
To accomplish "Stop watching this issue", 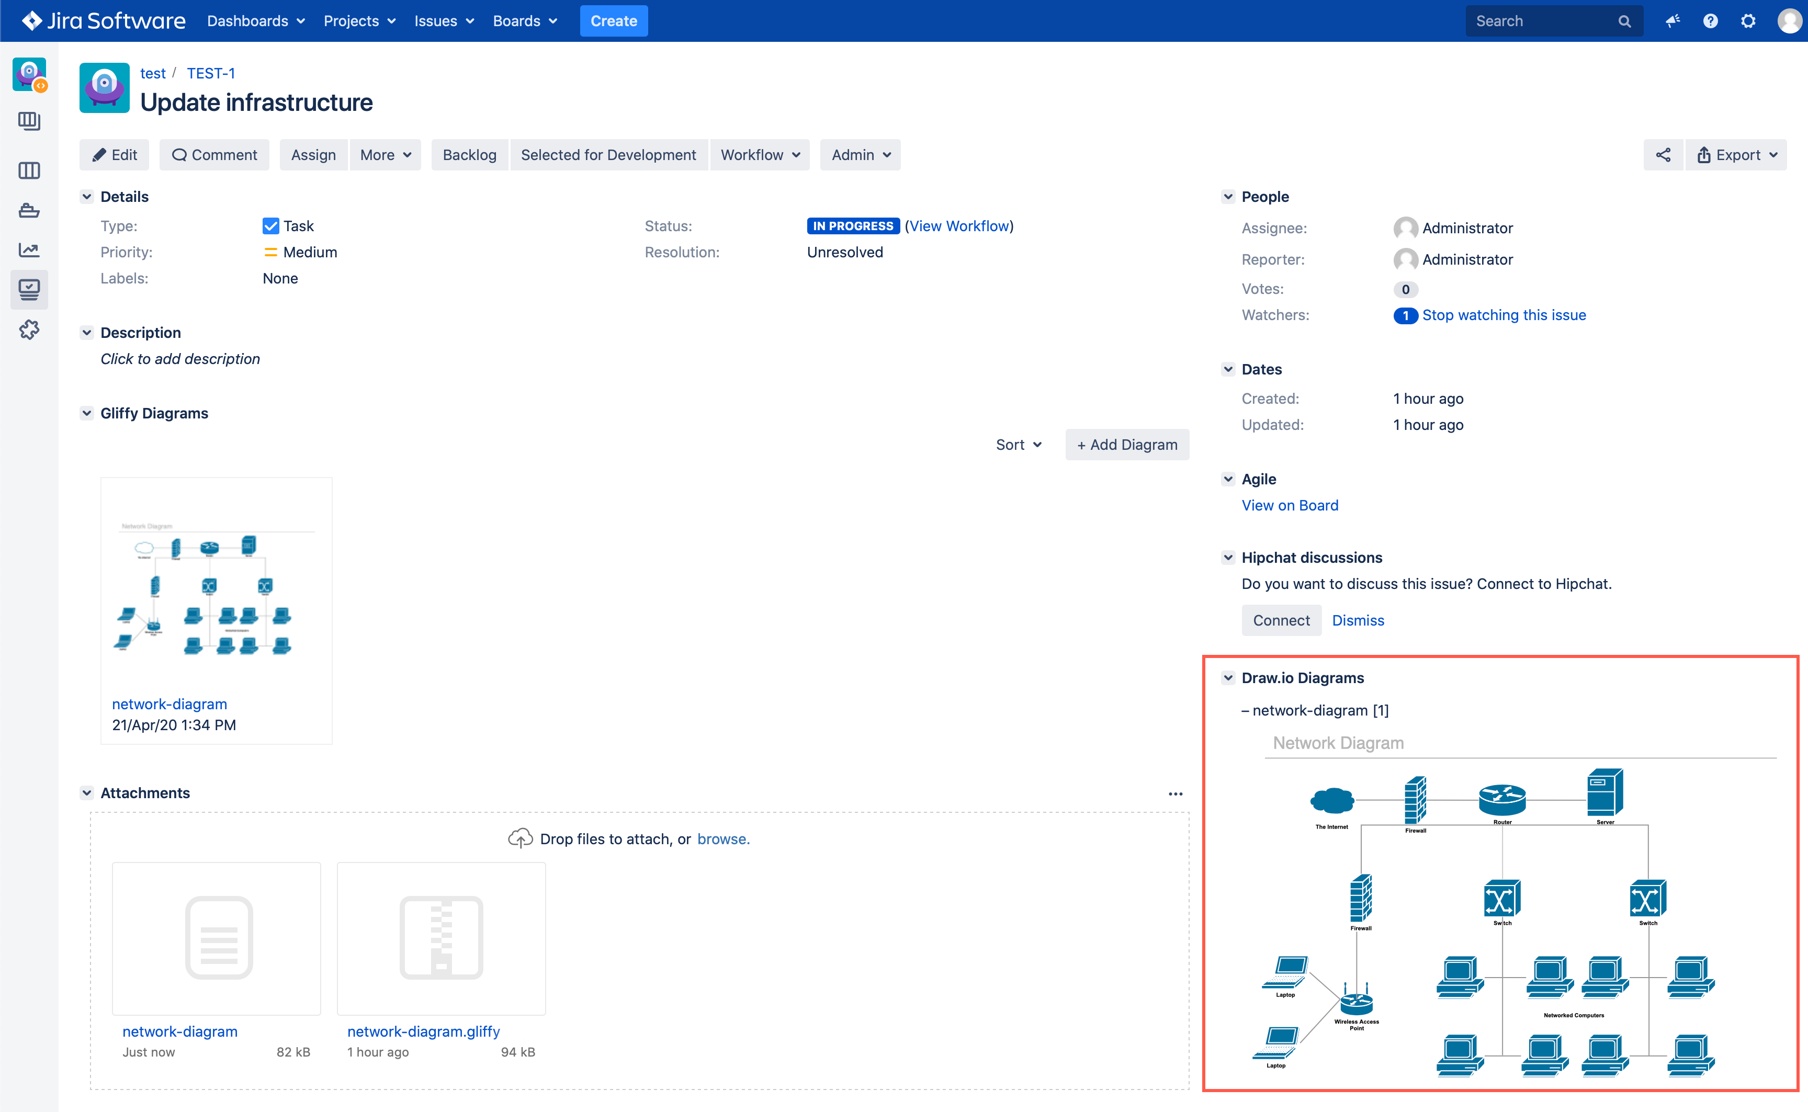I will tap(1504, 315).
